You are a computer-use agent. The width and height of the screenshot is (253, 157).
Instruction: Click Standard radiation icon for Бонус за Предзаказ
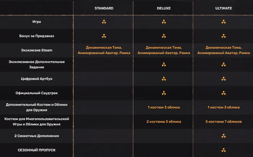click(104, 36)
